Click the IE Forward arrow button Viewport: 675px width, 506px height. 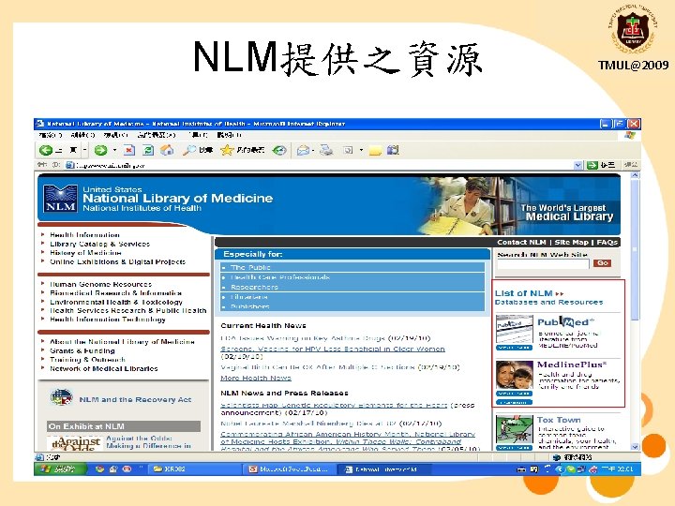[100, 150]
